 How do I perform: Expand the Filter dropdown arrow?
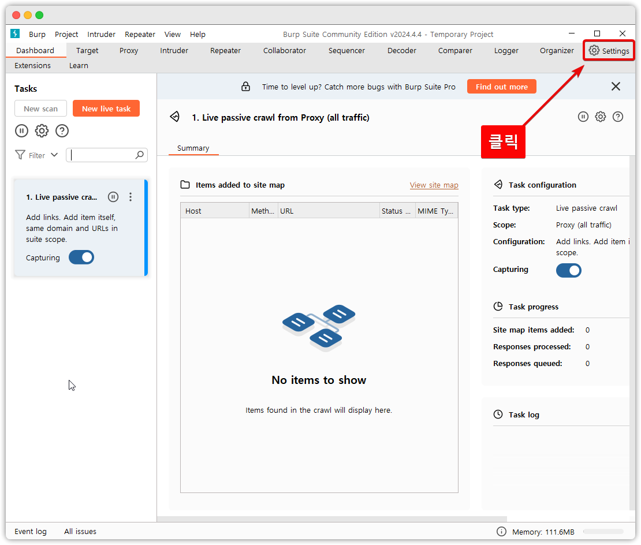point(54,155)
